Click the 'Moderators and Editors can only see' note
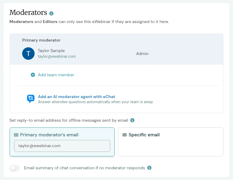The width and height of the screenshot is (233, 180). point(89,22)
